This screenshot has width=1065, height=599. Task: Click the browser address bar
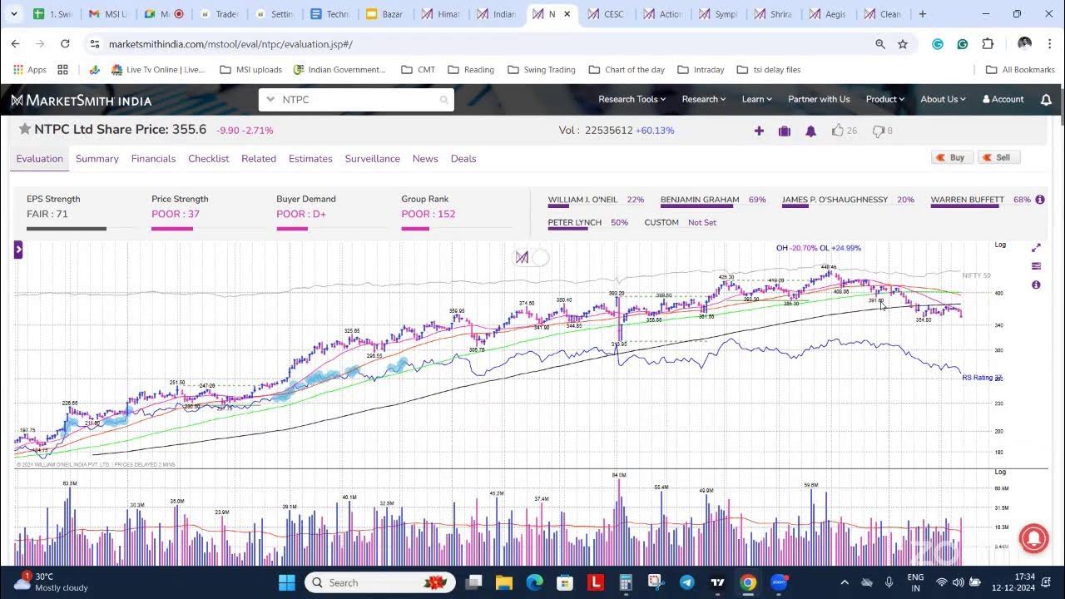tap(483, 43)
